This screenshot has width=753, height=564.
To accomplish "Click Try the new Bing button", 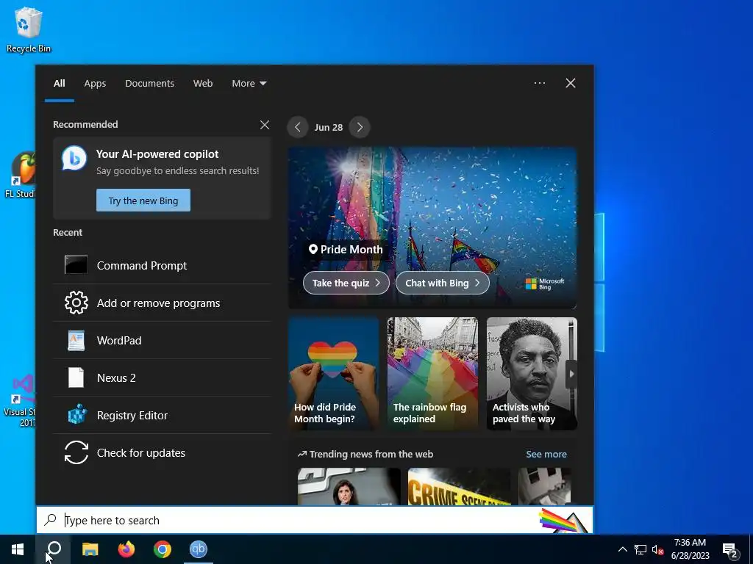I will [x=143, y=200].
